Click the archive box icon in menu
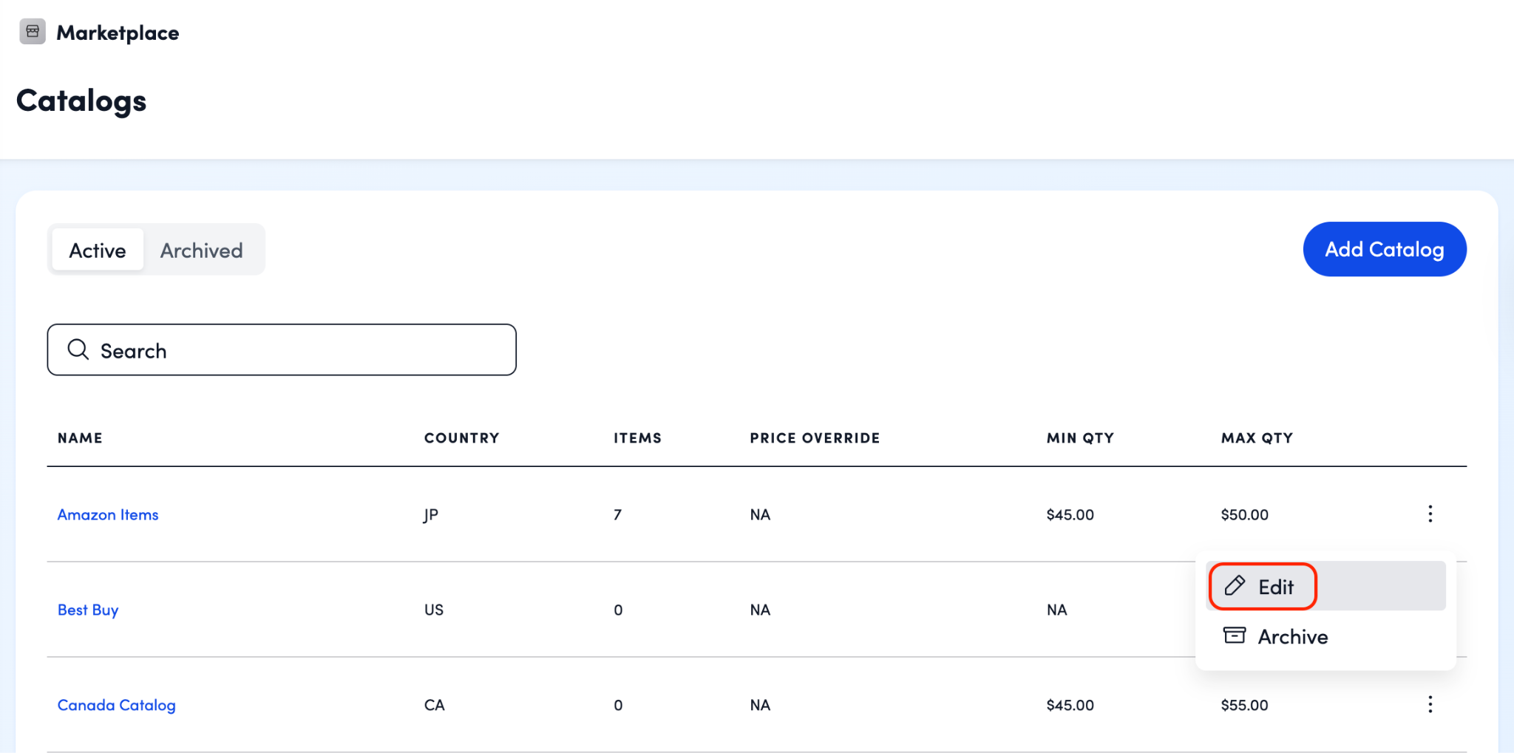 [1234, 636]
